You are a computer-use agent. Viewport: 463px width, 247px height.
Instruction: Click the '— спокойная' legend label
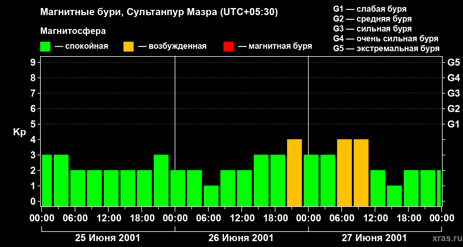coord(81,46)
